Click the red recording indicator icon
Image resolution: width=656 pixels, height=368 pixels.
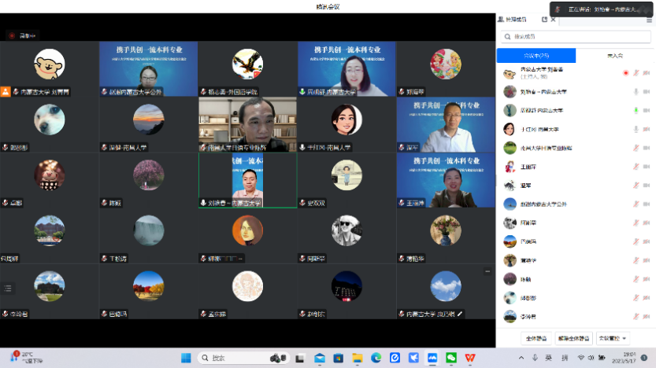coord(12,35)
